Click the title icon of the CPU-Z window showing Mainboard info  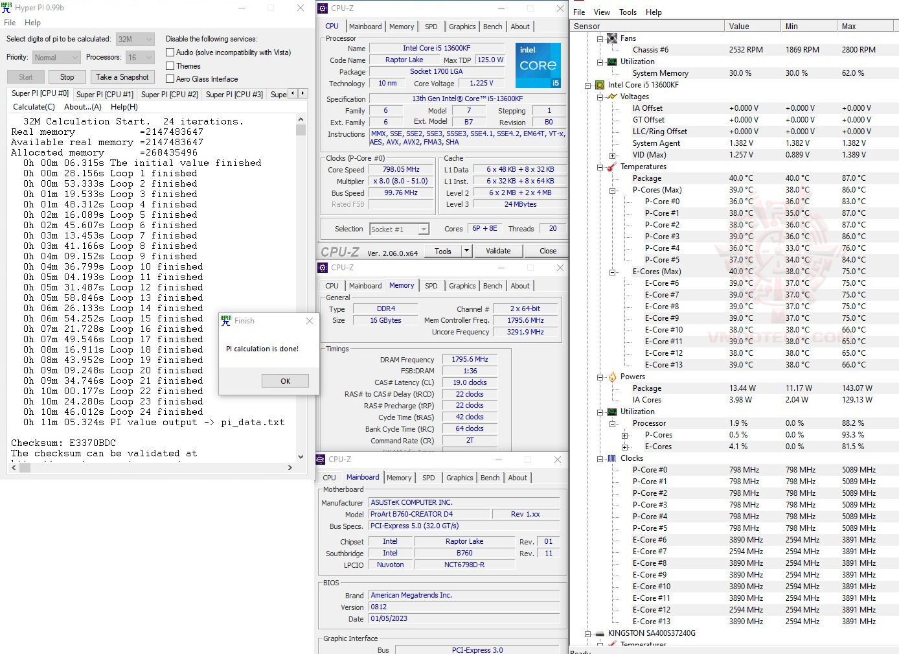point(320,460)
